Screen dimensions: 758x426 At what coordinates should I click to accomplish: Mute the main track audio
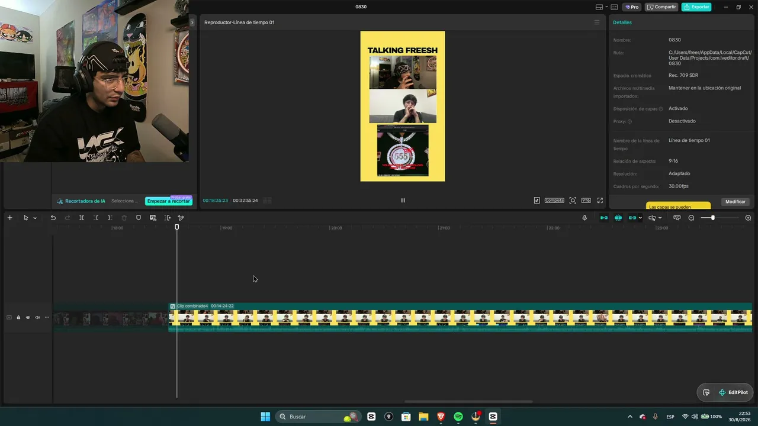coord(37,318)
